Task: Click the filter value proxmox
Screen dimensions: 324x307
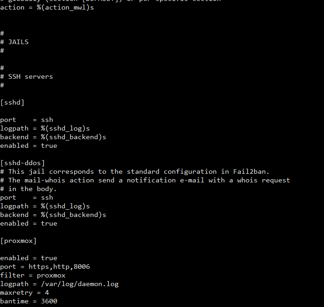Action: (x=51, y=276)
